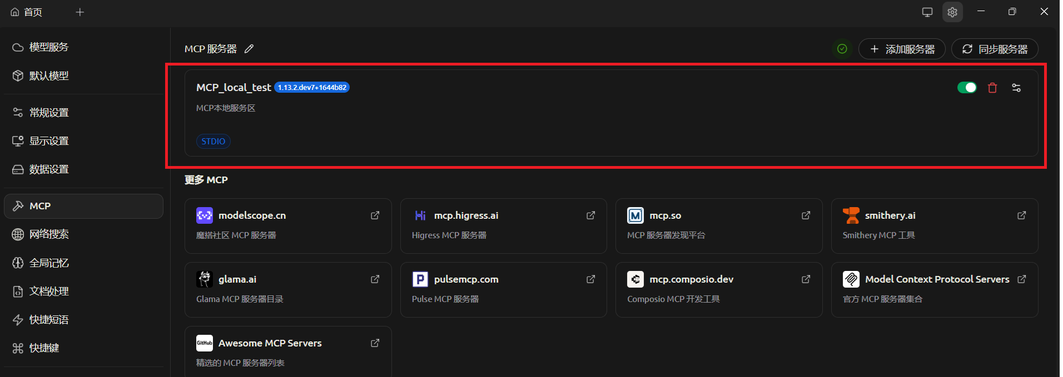Click external link icon on mcp.higress.ai card
The image size is (1063, 377).
[591, 215]
